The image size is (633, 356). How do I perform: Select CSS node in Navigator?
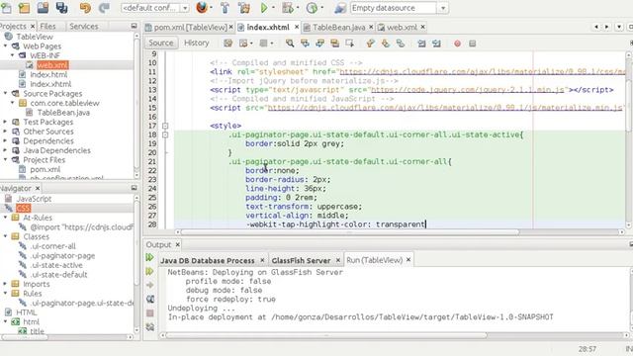(24, 209)
